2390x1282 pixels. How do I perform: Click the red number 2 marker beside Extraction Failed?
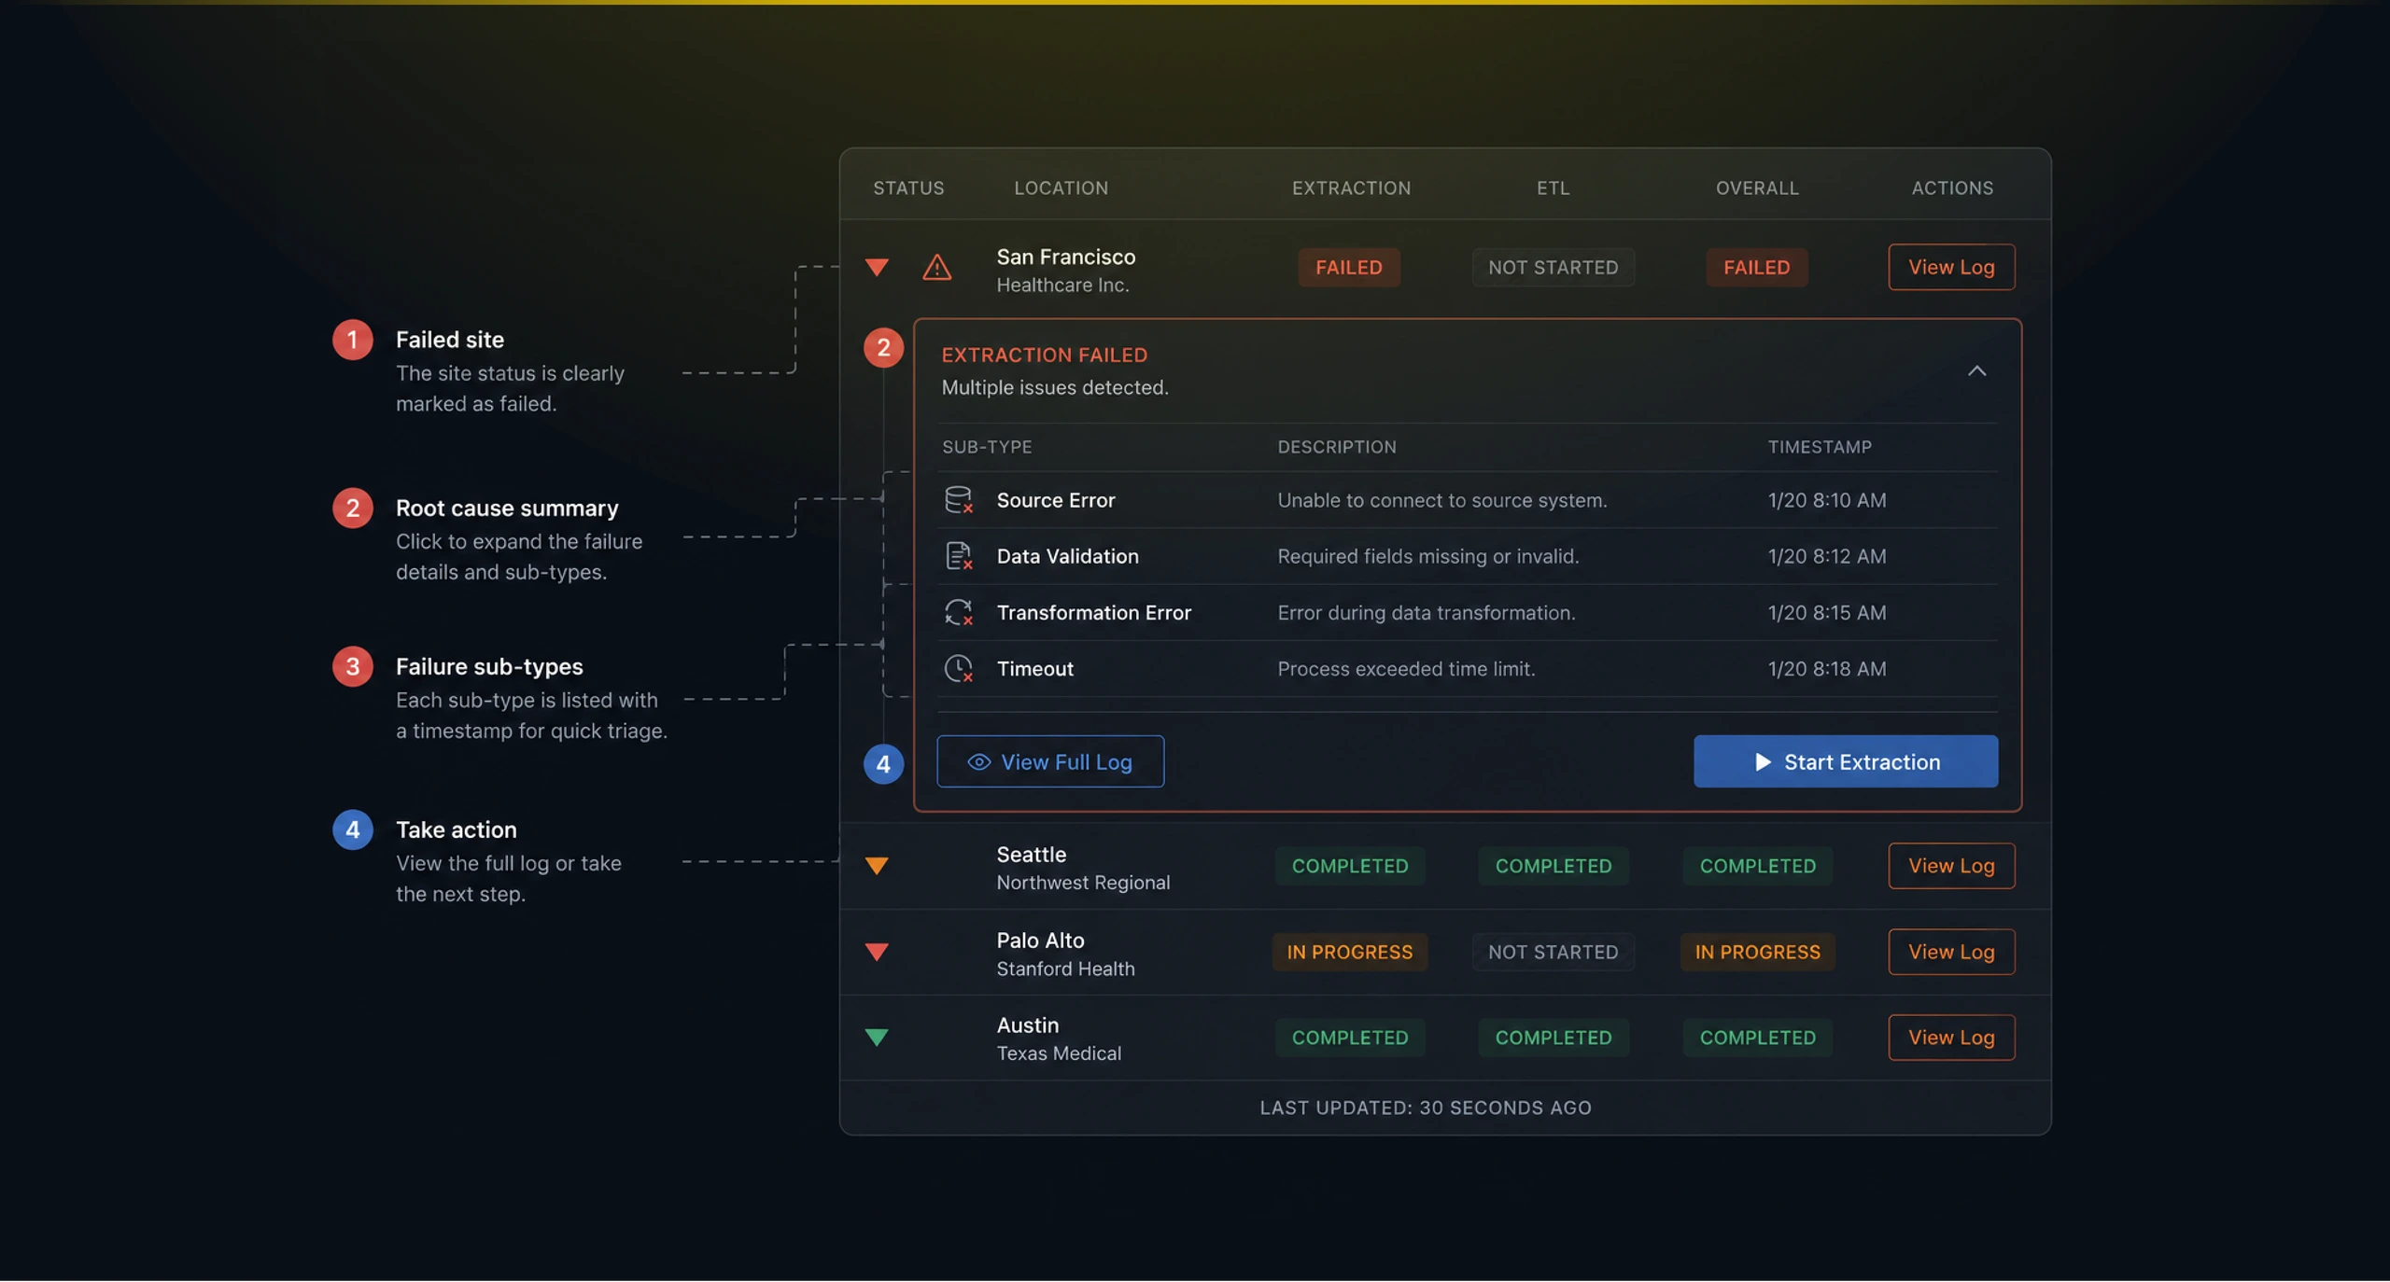pyautogui.click(x=883, y=348)
